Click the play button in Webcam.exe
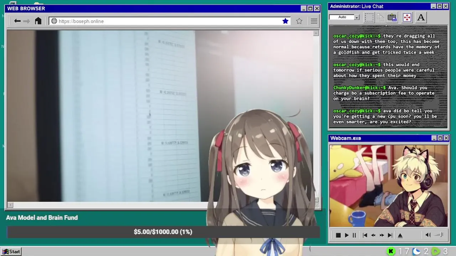Screen dimensions: 456x256 (x=346, y=235)
